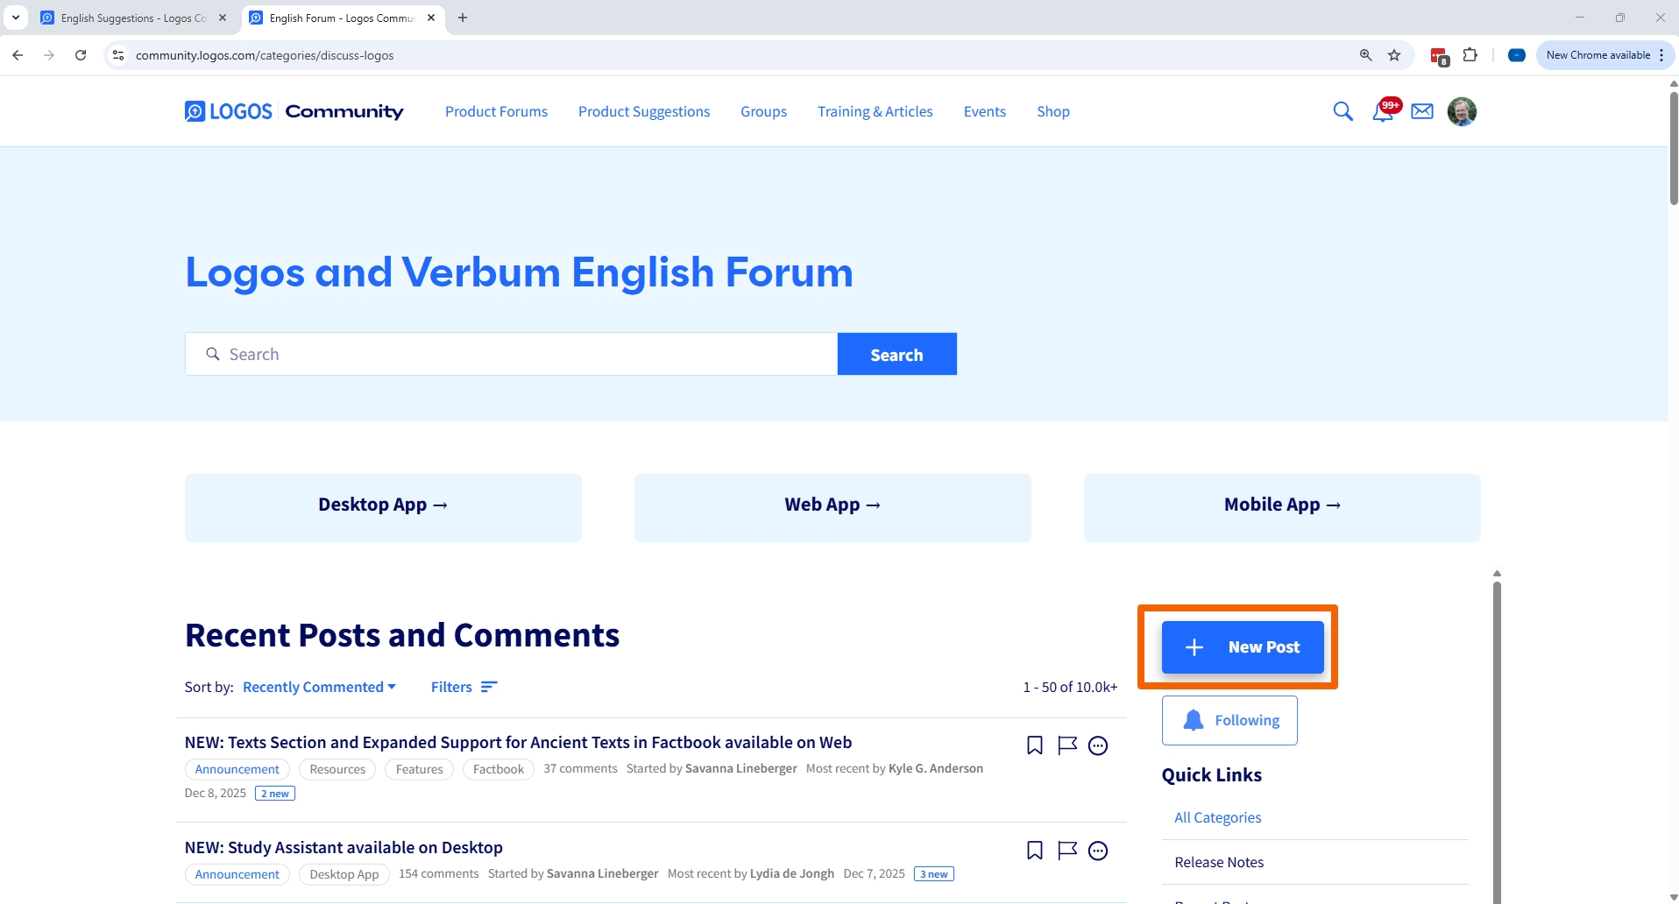
Task: Open the Recently Commented sort dropdown
Action: coord(319,687)
